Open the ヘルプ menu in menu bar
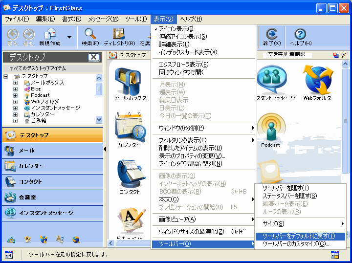This screenshot has width=352, height=263. [x=191, y=19]
